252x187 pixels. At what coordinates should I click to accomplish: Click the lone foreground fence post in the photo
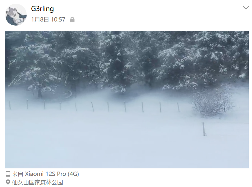pos(204,129)
